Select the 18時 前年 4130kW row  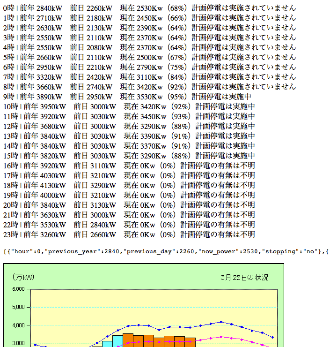[x=129, y=185]
